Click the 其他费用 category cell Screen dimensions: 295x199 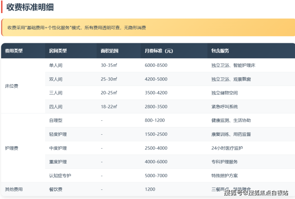click(14, 189)
